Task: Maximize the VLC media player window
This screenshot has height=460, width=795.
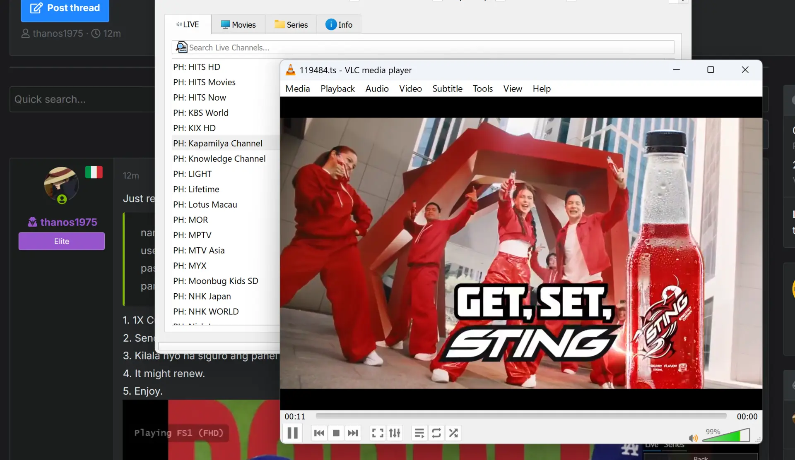Action: (x=711, y=69)
